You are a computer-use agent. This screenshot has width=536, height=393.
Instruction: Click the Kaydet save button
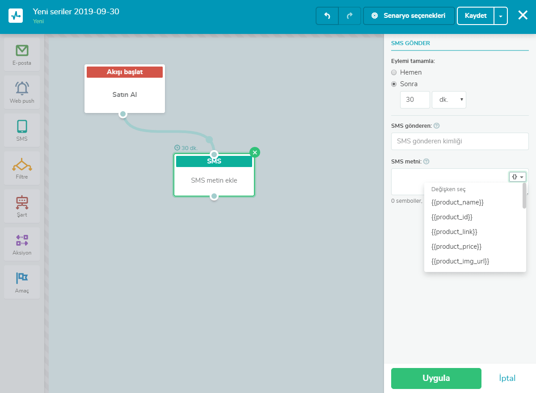tap(476, 16)
